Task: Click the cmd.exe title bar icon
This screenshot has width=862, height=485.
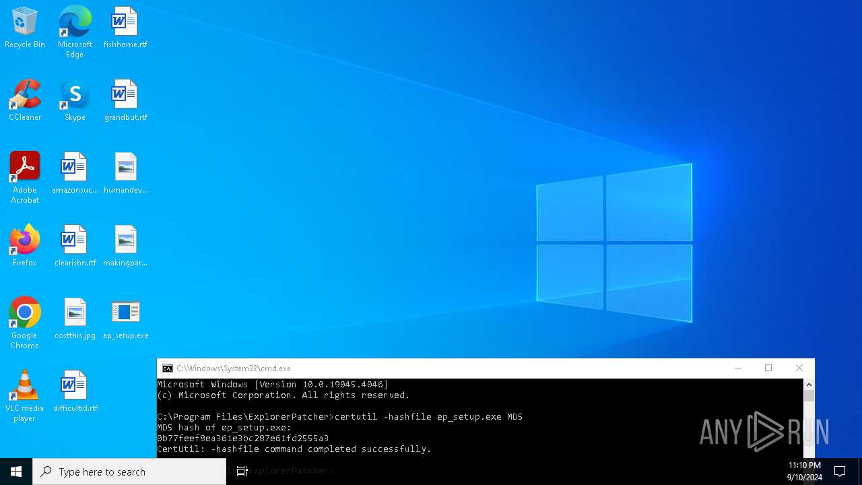Action: (167, 368)
